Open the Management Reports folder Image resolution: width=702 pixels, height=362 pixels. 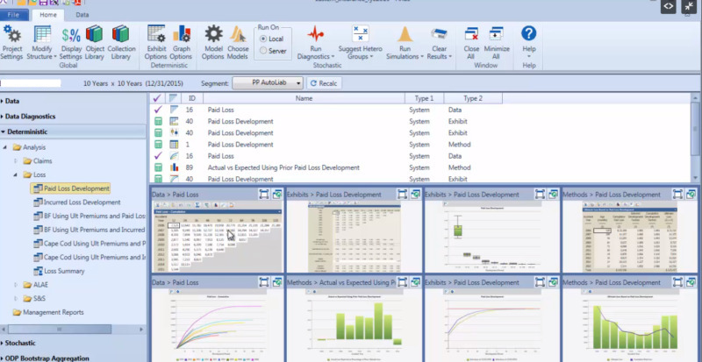[x=48, y=312]
